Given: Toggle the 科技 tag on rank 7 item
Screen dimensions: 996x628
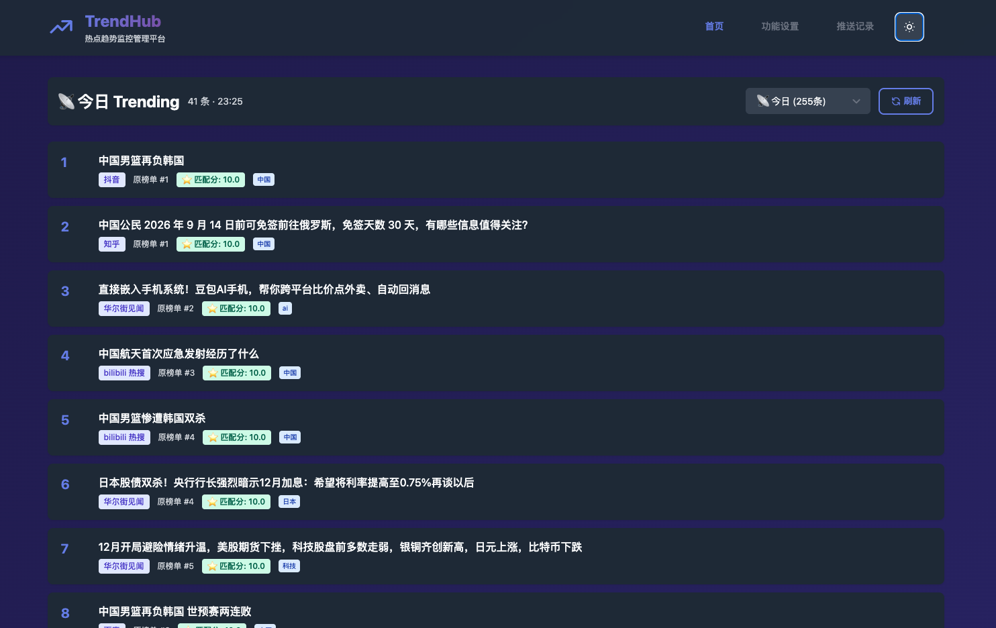Looking at the screenshot, I should pyautogui.click(x=289, y=566).
